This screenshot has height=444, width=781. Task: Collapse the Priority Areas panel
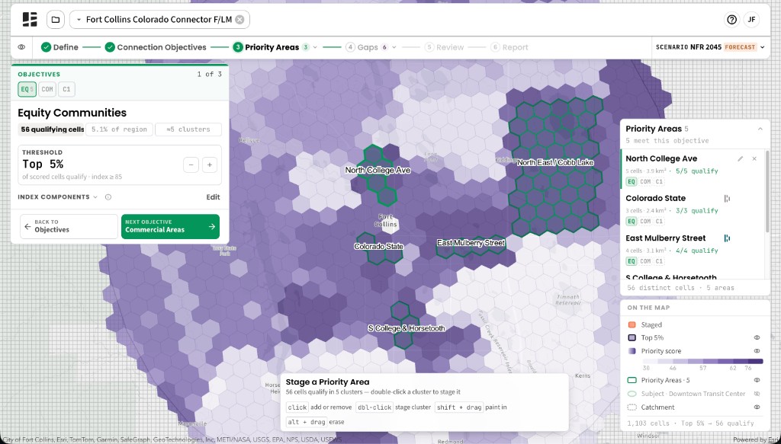pos(760,129)
